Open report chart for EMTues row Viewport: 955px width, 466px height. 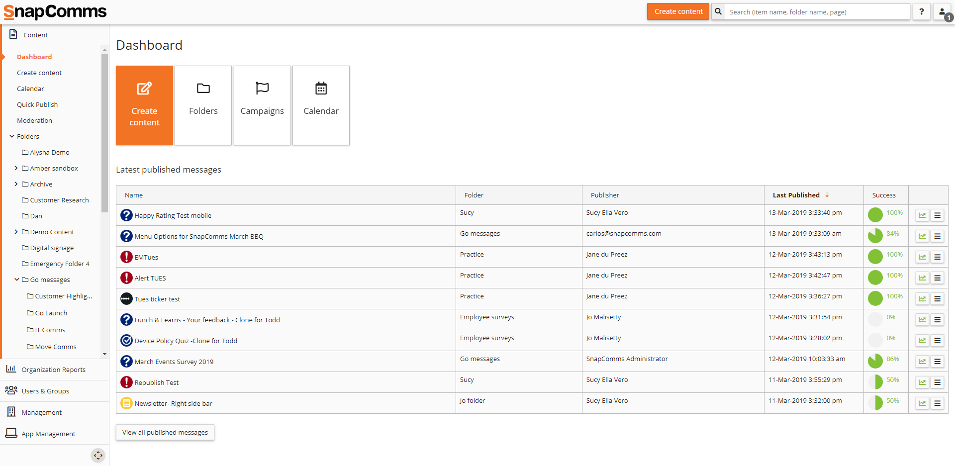(x=922, y=257)
